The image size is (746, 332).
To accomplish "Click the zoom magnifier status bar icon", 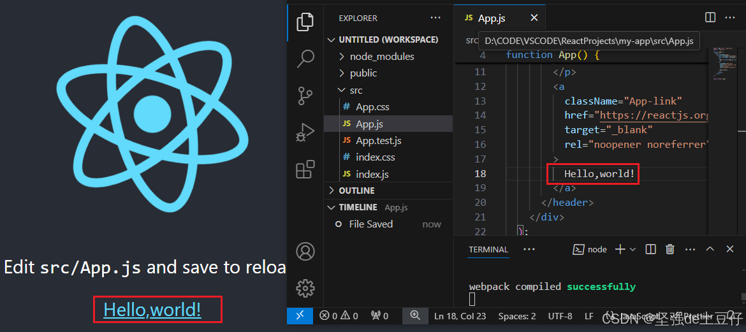I will 415,315.
